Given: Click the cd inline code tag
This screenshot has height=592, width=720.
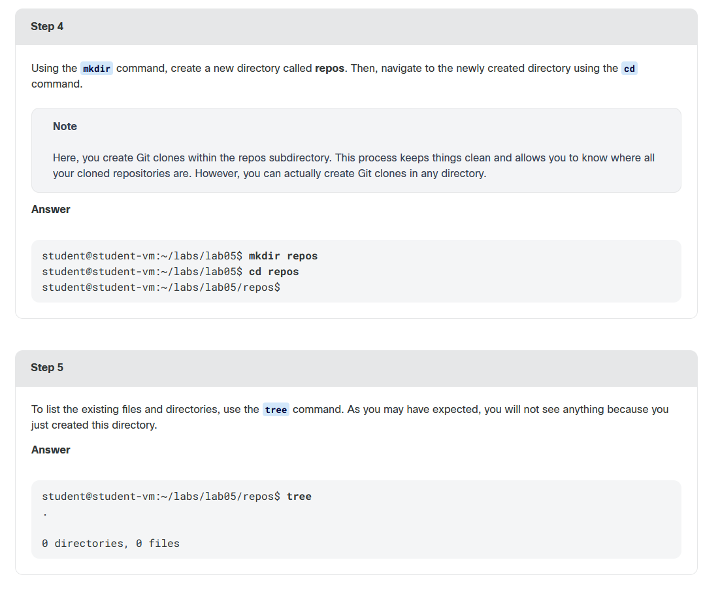Looking at the screenshot, I should click(x=629, y=69).
